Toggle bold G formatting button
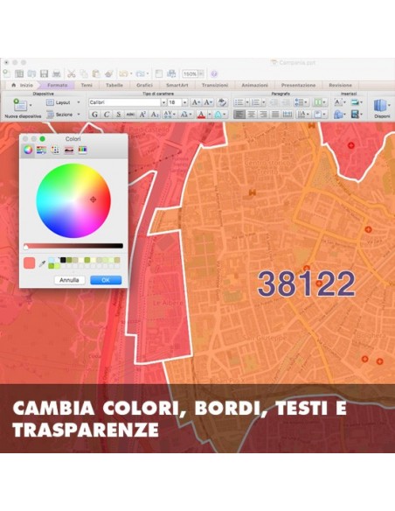The height and width of the screenshot is (511, 395). (x=94, y=115)
